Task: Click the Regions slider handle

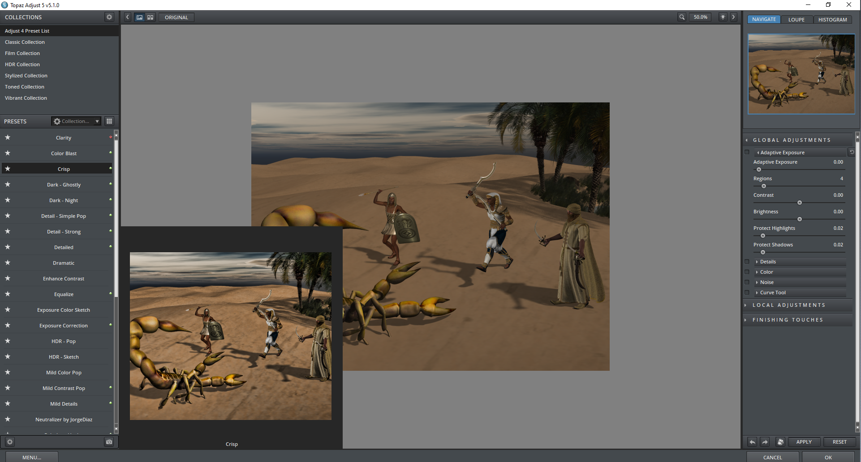Action: (764, 186)
